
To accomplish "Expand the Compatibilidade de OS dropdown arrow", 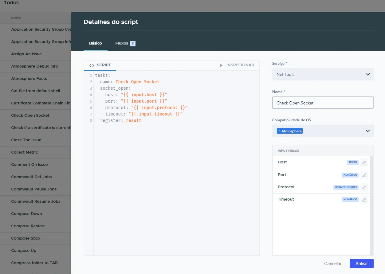I will (367, 131).
